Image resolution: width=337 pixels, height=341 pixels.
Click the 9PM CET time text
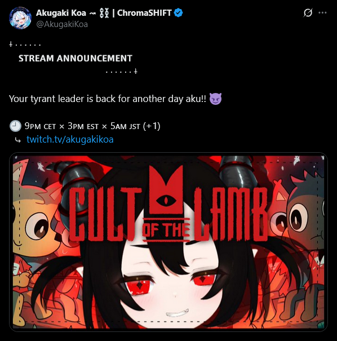pyautogui.click(x=40, y=126)
